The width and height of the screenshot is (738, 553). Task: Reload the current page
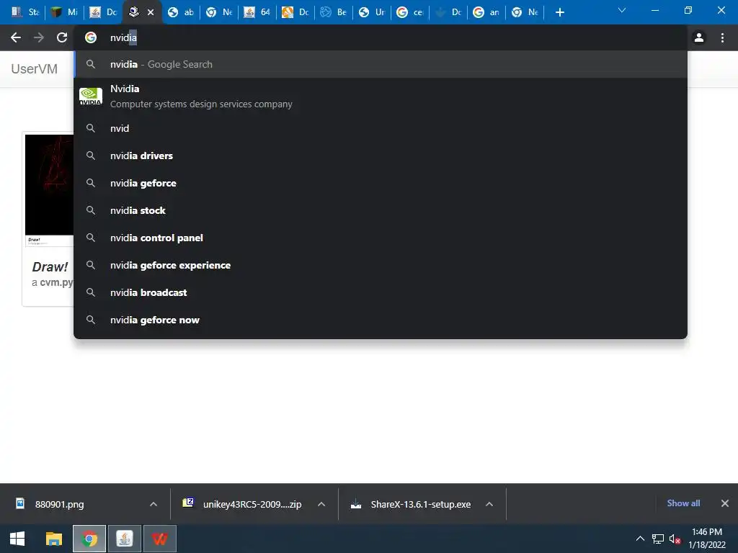pos(62,37)
